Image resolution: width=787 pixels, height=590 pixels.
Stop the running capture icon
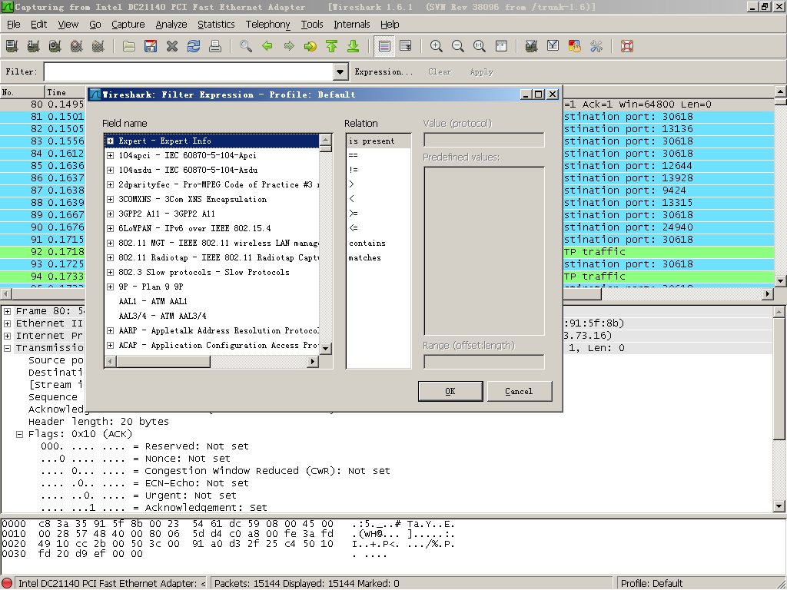[77, 46]
